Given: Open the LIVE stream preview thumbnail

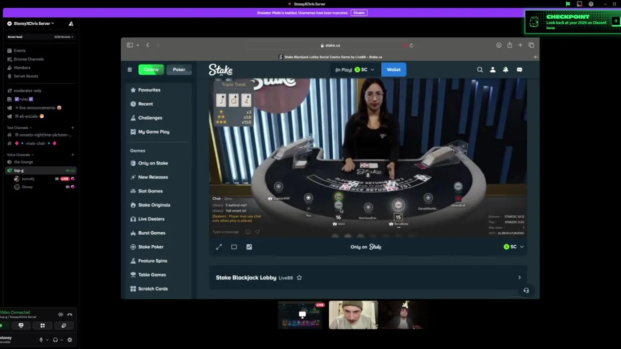Looking at the screenshot, I should 301,315.
